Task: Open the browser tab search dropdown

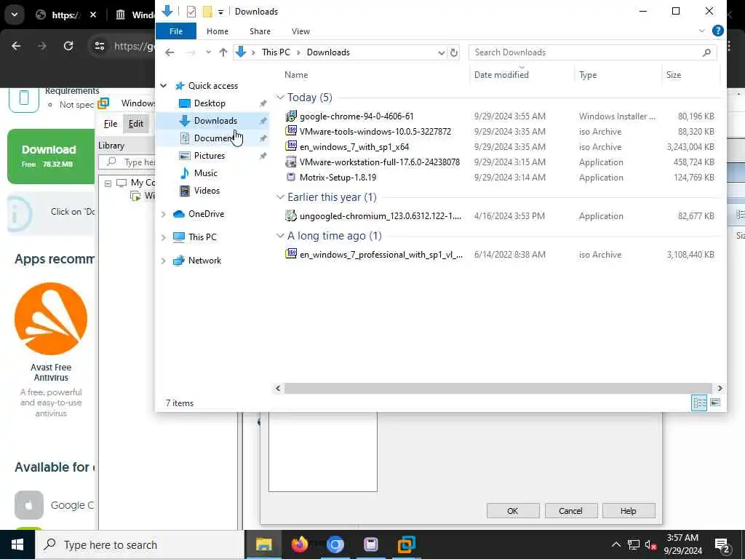Action: click(x=15, y=15)
